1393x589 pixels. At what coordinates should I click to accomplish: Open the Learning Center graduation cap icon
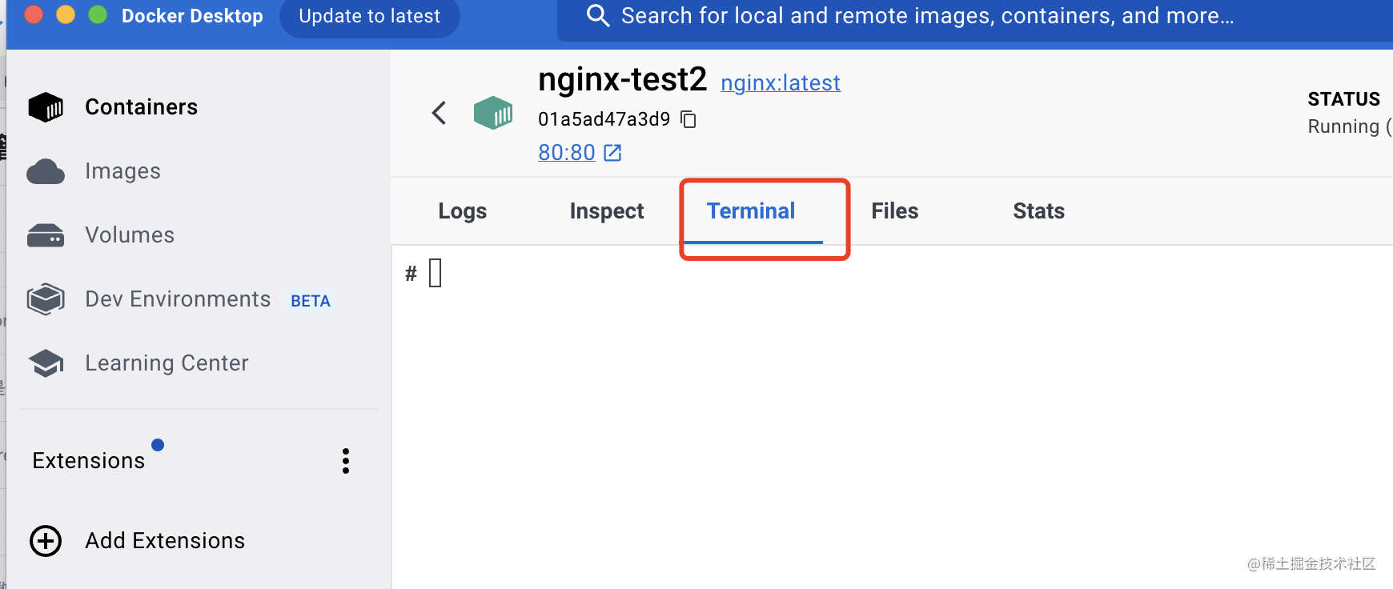[46, 363]
